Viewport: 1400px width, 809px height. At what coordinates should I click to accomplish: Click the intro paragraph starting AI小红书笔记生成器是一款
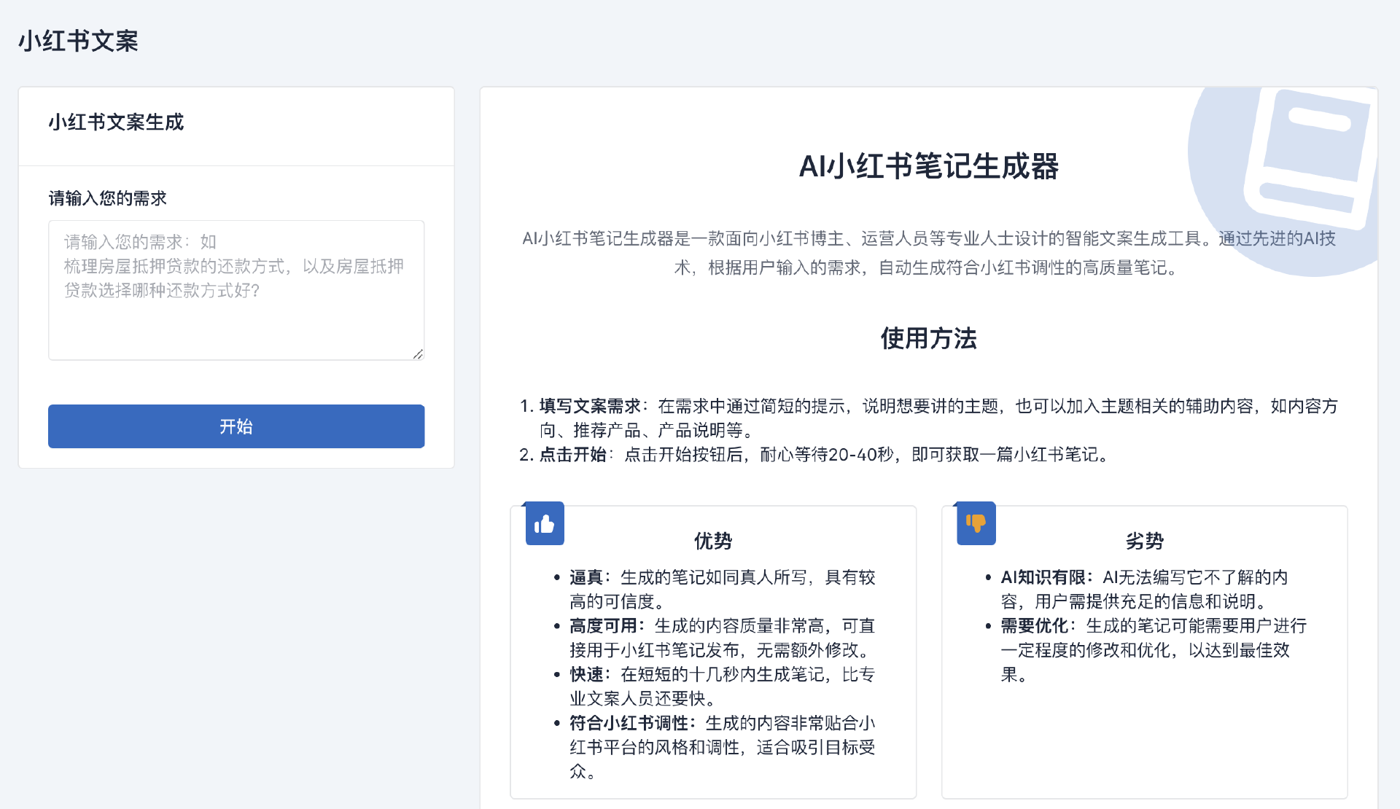coord(928,253)
